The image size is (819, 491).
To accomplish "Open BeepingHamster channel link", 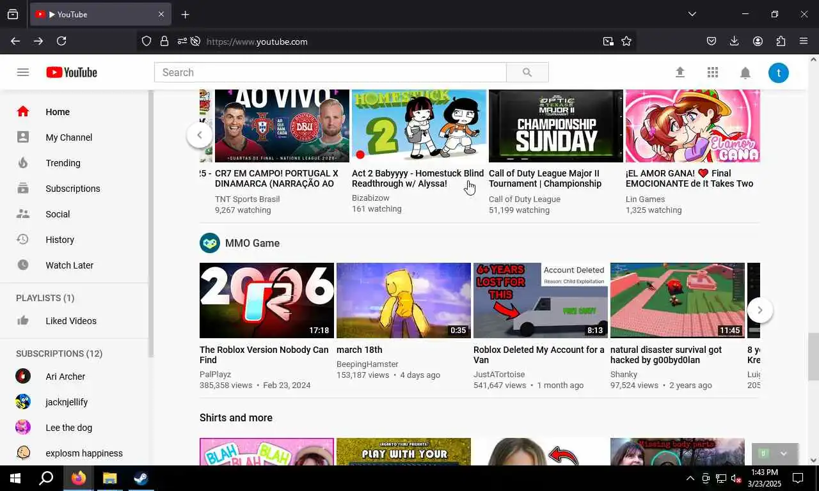I will (x=367, y=364).
